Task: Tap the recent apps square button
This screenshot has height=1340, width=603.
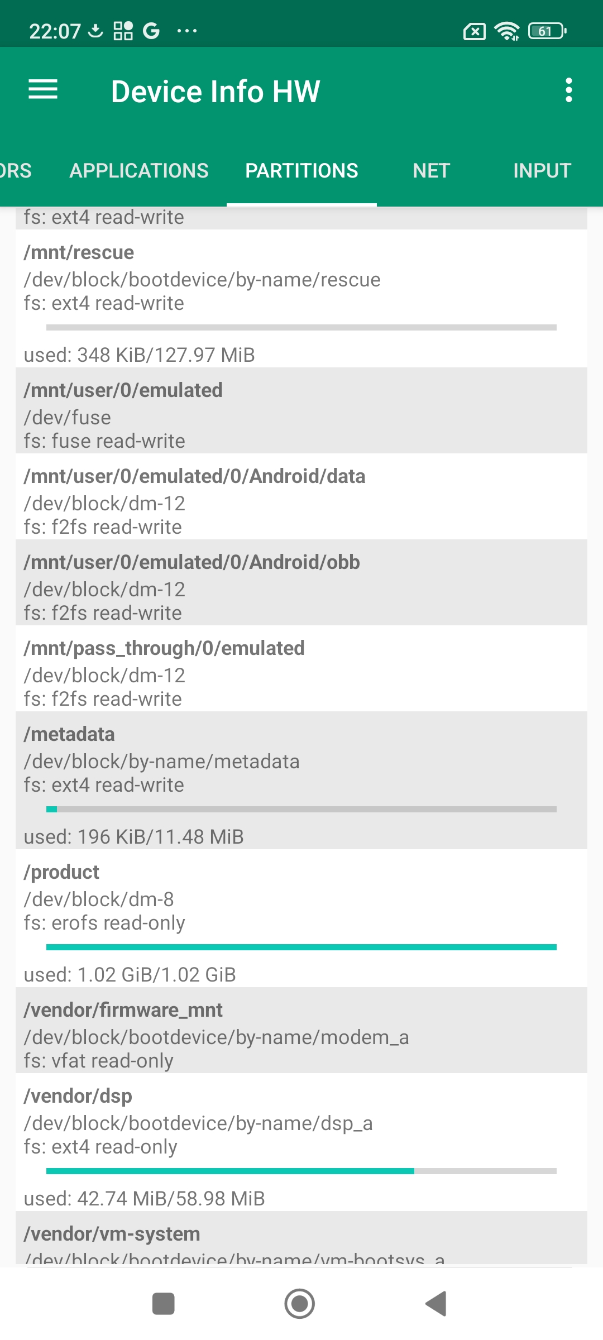Action: pyautogui.click(x=164, y=1304)
